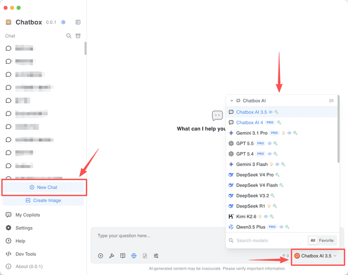348x275 pixels.
Task: Click the eye icon on Qwen3.5 Plus row
Action: (282, 227)
